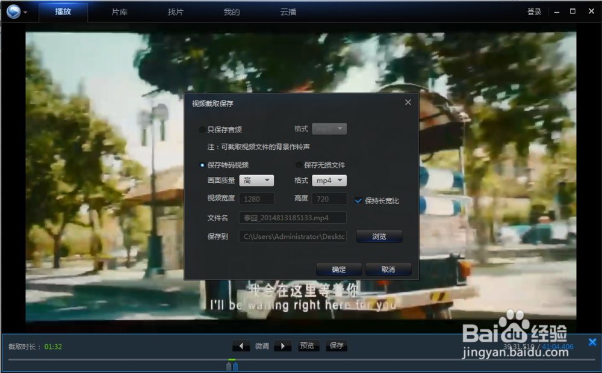Click the 文件名 input field
Screen dimensions: 602x373
(293, 218)
